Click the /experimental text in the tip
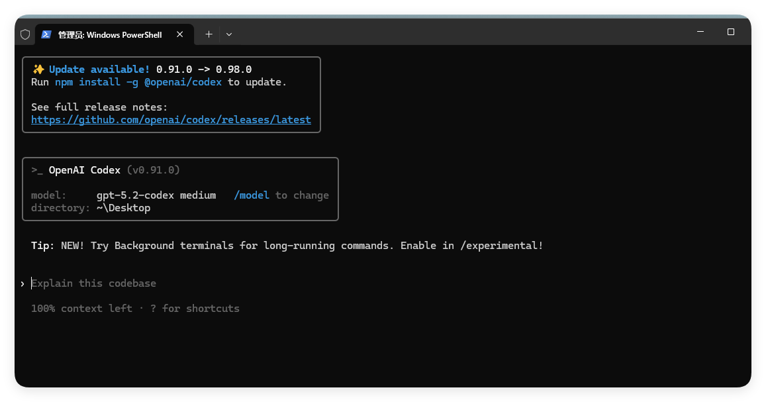 point(502,246)
